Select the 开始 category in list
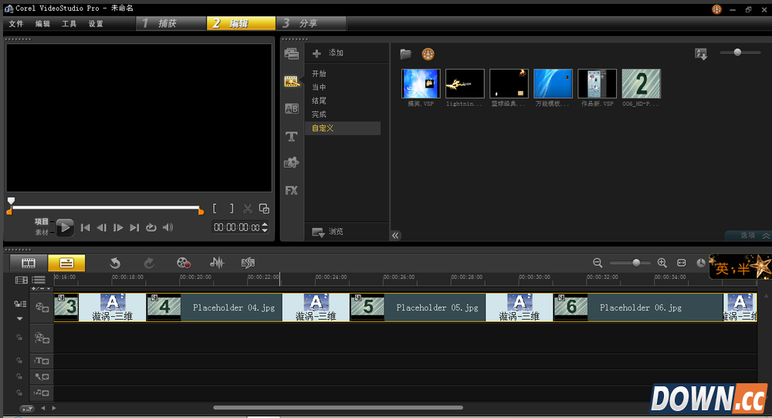The width and height of the screenshot is (772, 418). click(319, 73)
